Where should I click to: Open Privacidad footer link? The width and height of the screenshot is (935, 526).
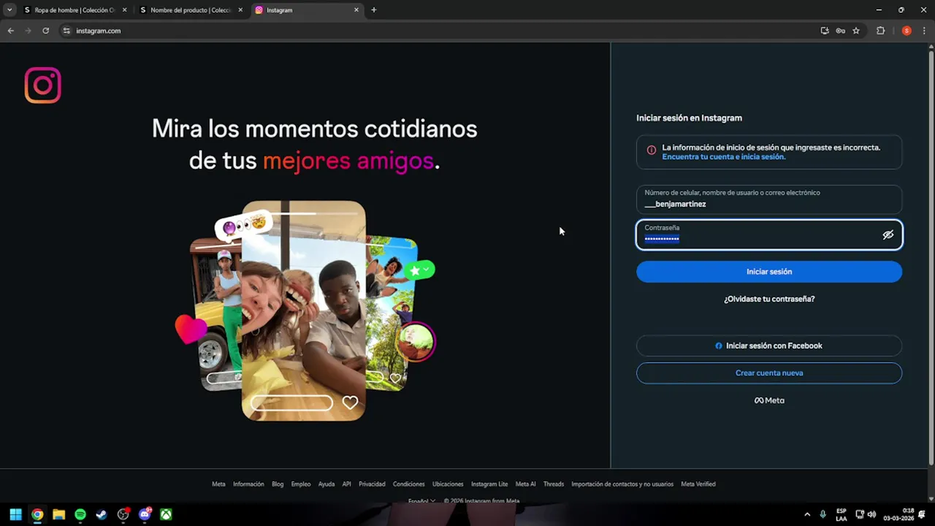tap(372, 484)
